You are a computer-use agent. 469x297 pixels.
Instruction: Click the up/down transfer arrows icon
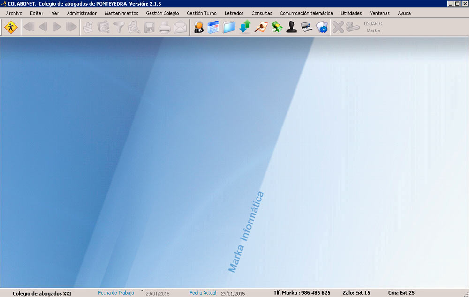[245, 28]
